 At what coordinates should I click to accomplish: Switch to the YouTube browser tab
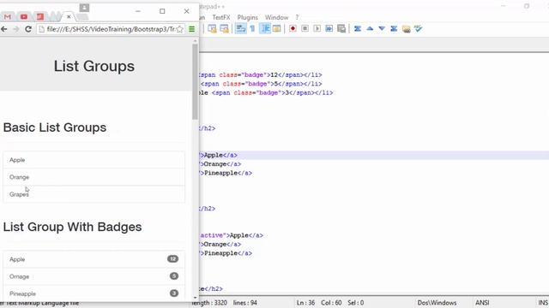[24, 16]
